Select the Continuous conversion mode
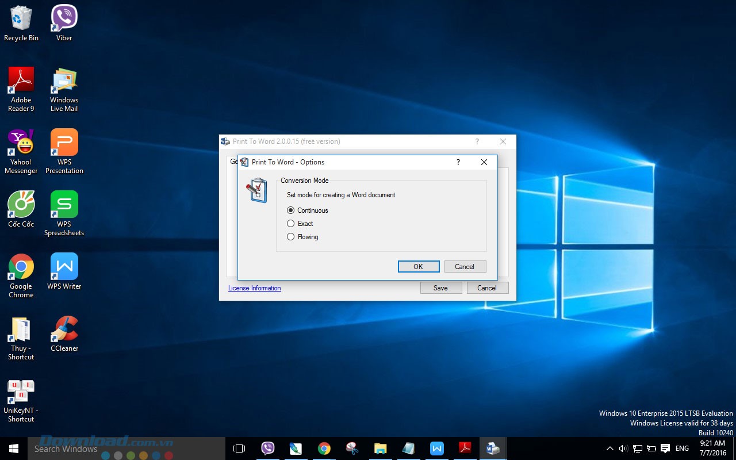This screenshot has width=736, height=460. (291, 210)
